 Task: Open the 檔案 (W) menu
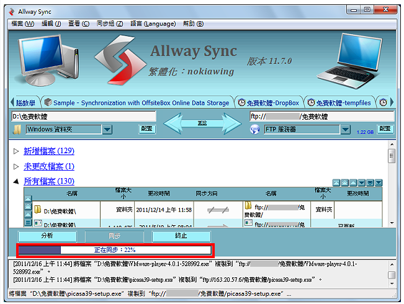click(23, 24)
